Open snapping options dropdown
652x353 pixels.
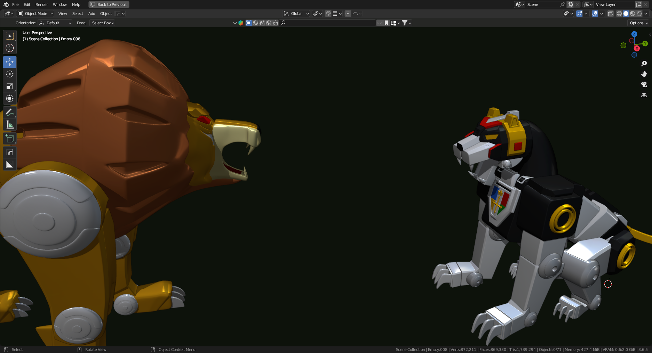point(337,14)
